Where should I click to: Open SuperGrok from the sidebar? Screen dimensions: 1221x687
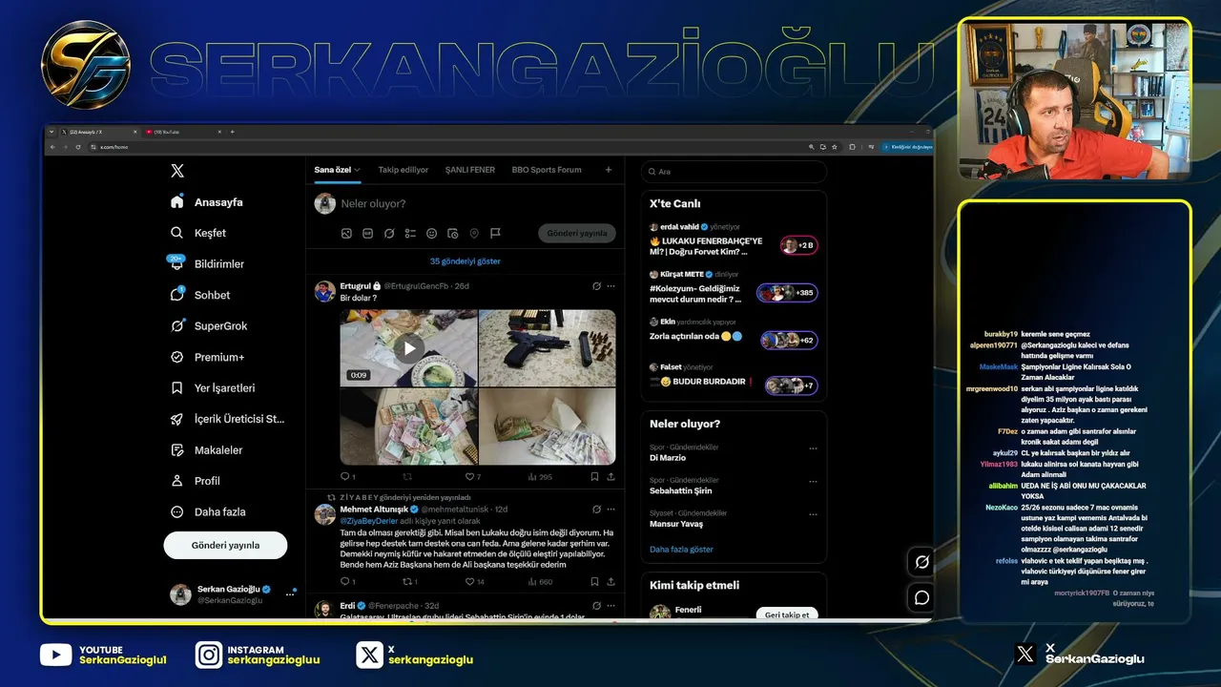[209, 326]
